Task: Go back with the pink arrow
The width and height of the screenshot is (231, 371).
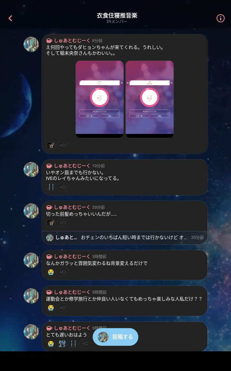Action: [10, 18]
